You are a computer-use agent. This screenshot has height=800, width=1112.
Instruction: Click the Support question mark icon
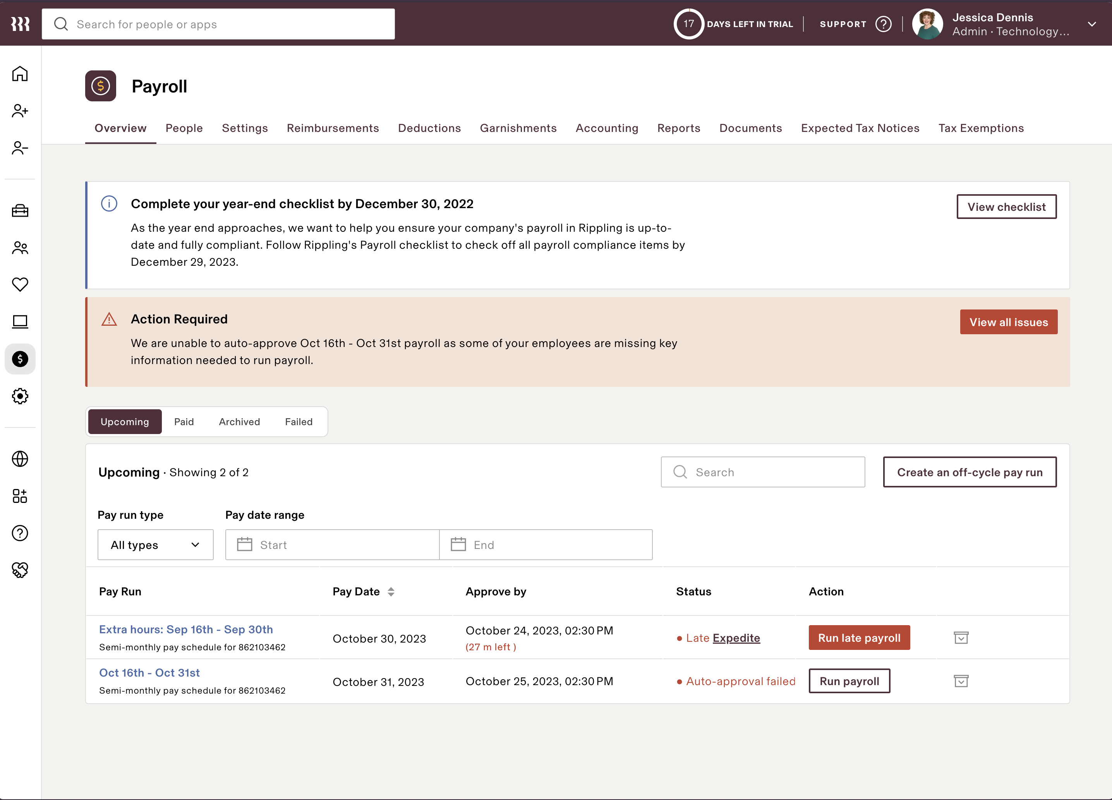point(884,24)
